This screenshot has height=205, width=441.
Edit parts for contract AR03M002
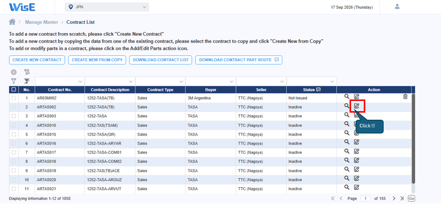point(356,96)
